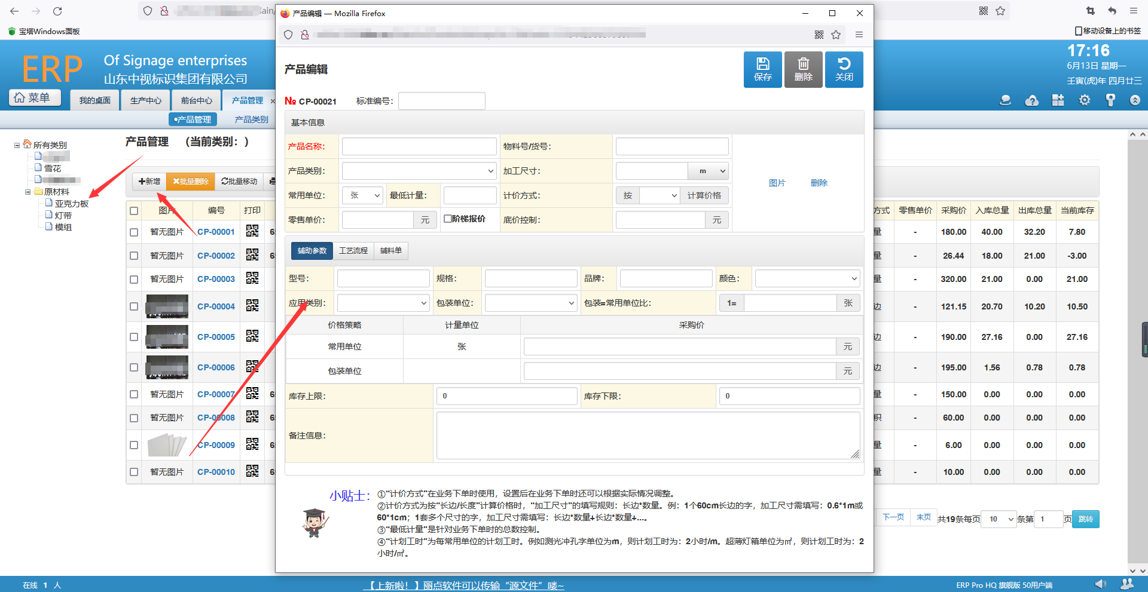Click into the 产品名称 input field

tap(419, 146)
